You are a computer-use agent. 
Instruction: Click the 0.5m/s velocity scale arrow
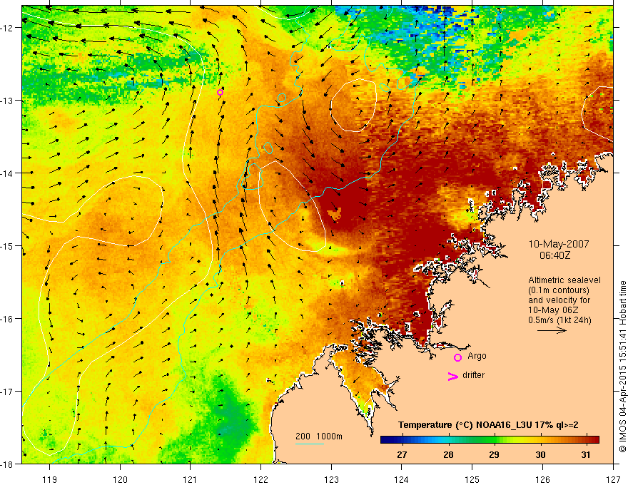552,330
